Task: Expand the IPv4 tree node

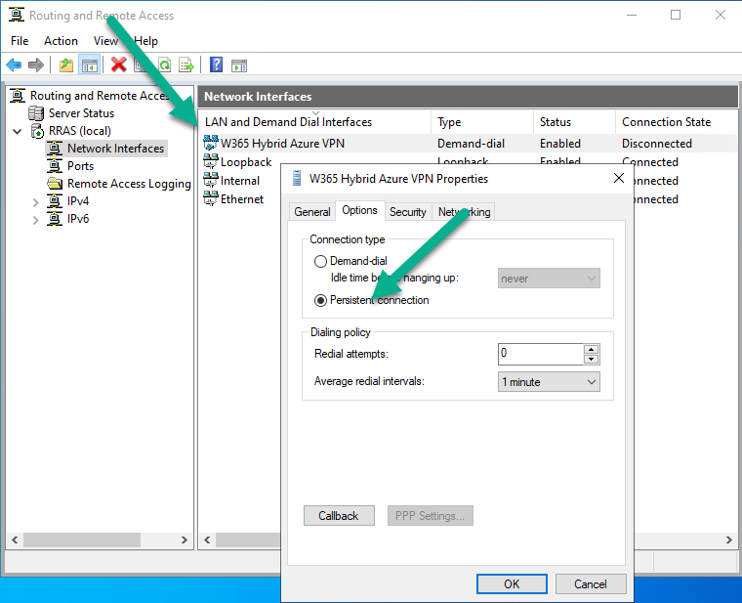Action: click(x=35, y=202)
